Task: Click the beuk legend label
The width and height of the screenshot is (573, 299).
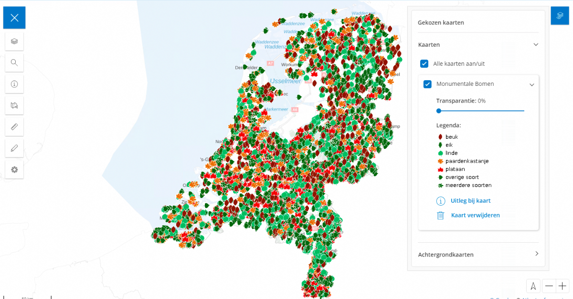Action: pyautogui.click(x=452, y=137)
